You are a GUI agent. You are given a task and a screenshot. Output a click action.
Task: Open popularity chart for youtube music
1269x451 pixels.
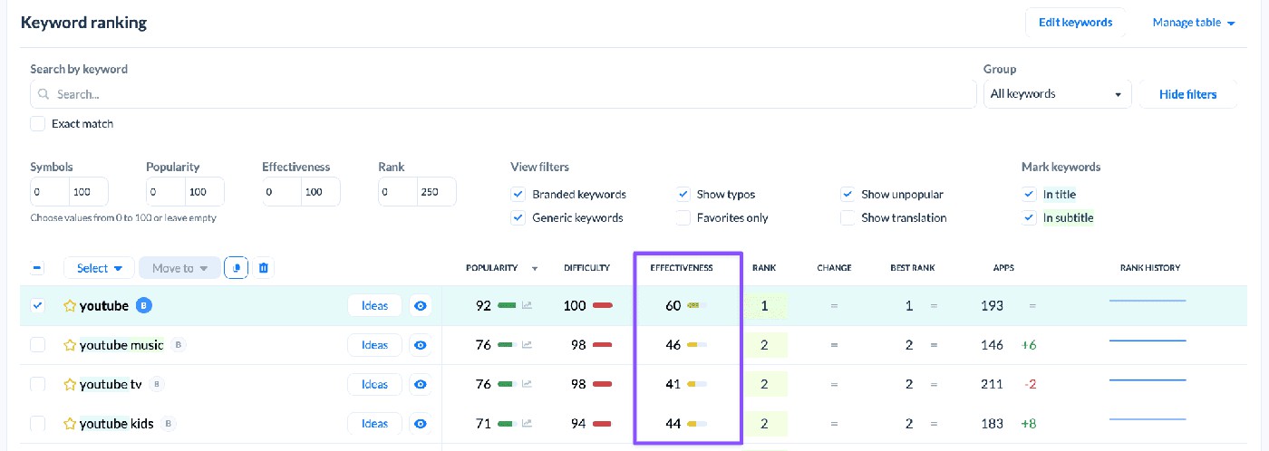coord(527,345)
